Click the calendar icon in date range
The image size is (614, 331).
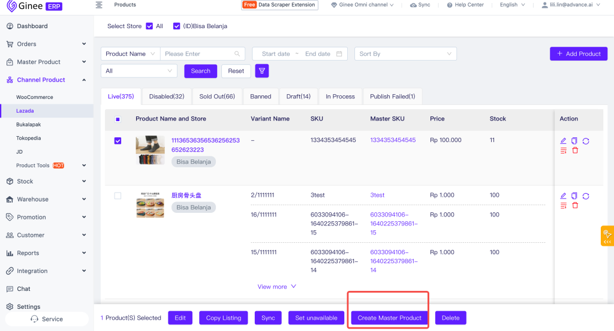coord(339,53)
